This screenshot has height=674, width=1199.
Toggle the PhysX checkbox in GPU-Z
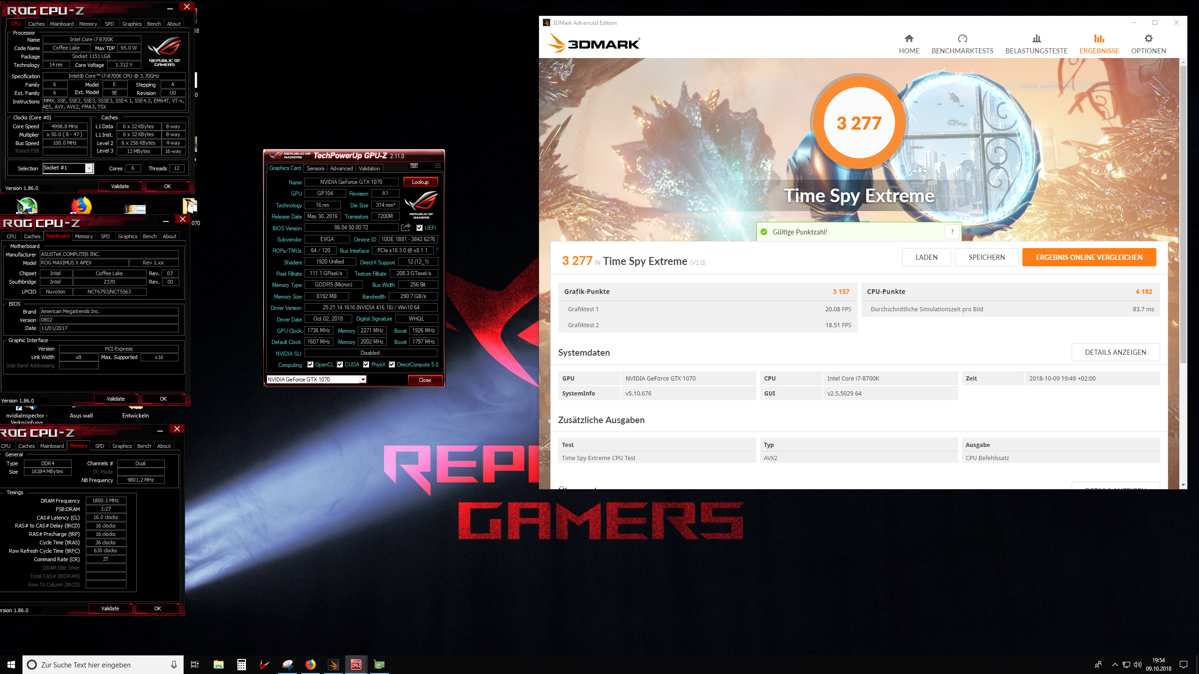(366, 365)
